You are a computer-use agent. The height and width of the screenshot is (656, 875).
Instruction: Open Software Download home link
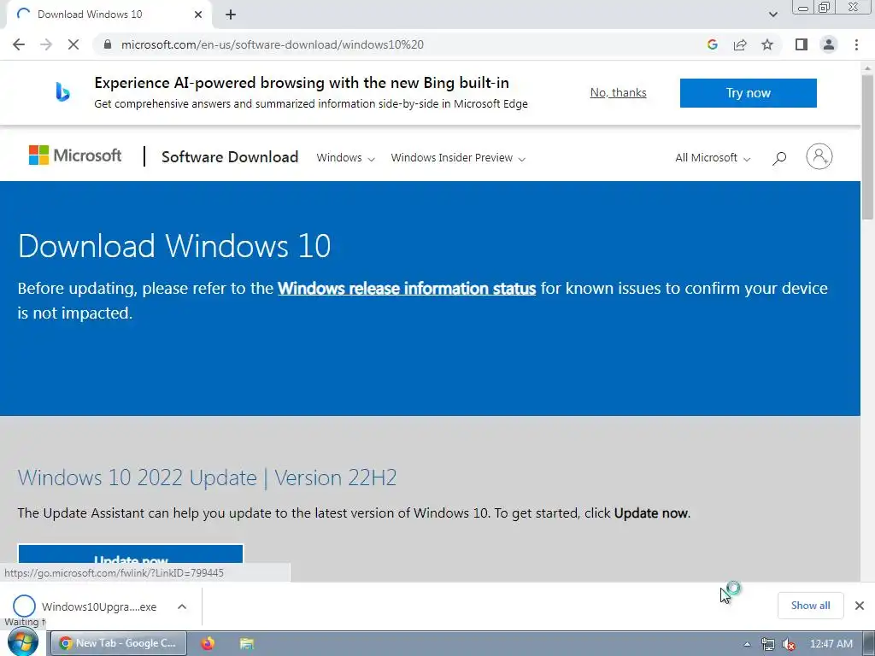230,157
